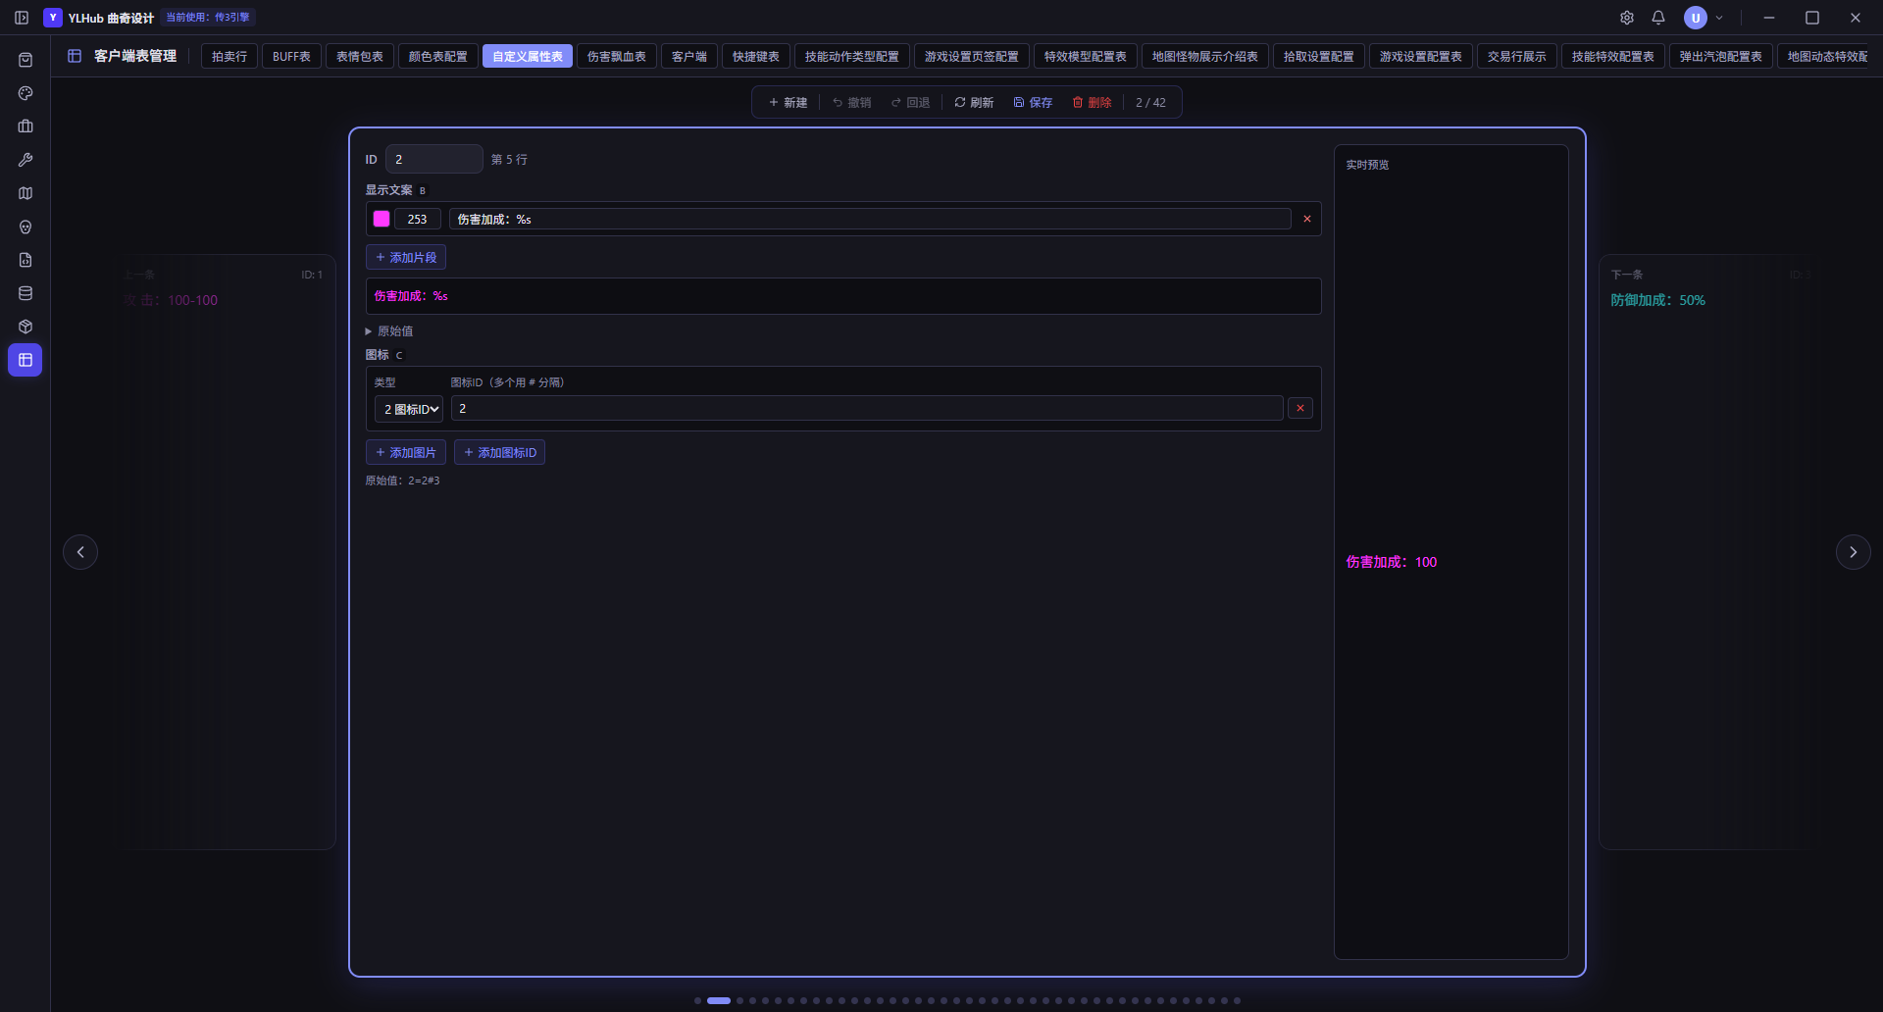The width and height of the screenshot is (1883, 1012).
Task: Open the 图标ID type dropdown
Action: 409,409
